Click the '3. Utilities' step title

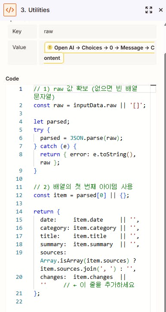pos(35,10)
